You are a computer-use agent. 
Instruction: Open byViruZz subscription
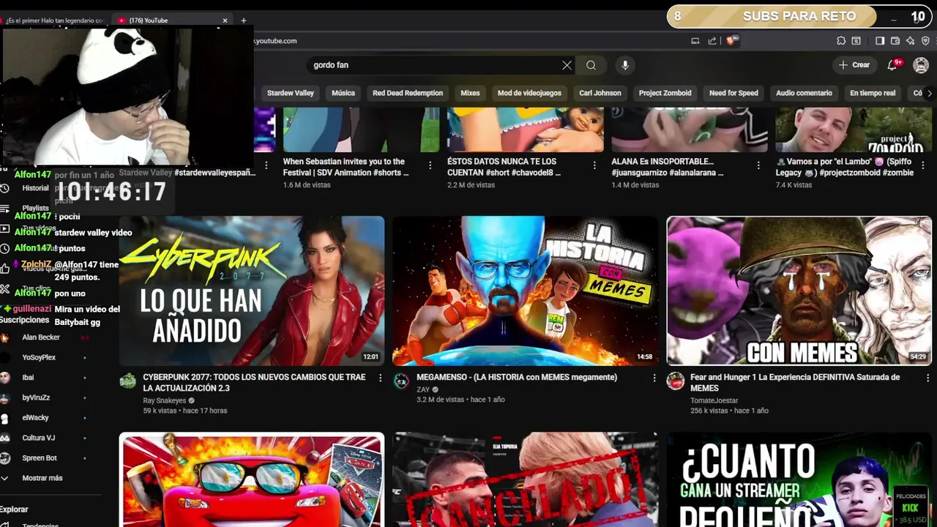click(x=36, y=397)
